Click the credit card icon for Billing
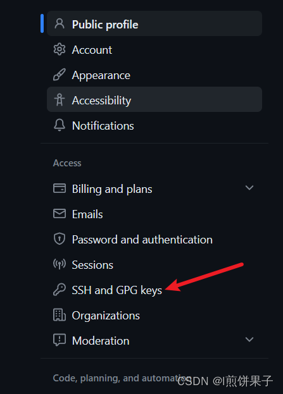 [x=60, y=188]
